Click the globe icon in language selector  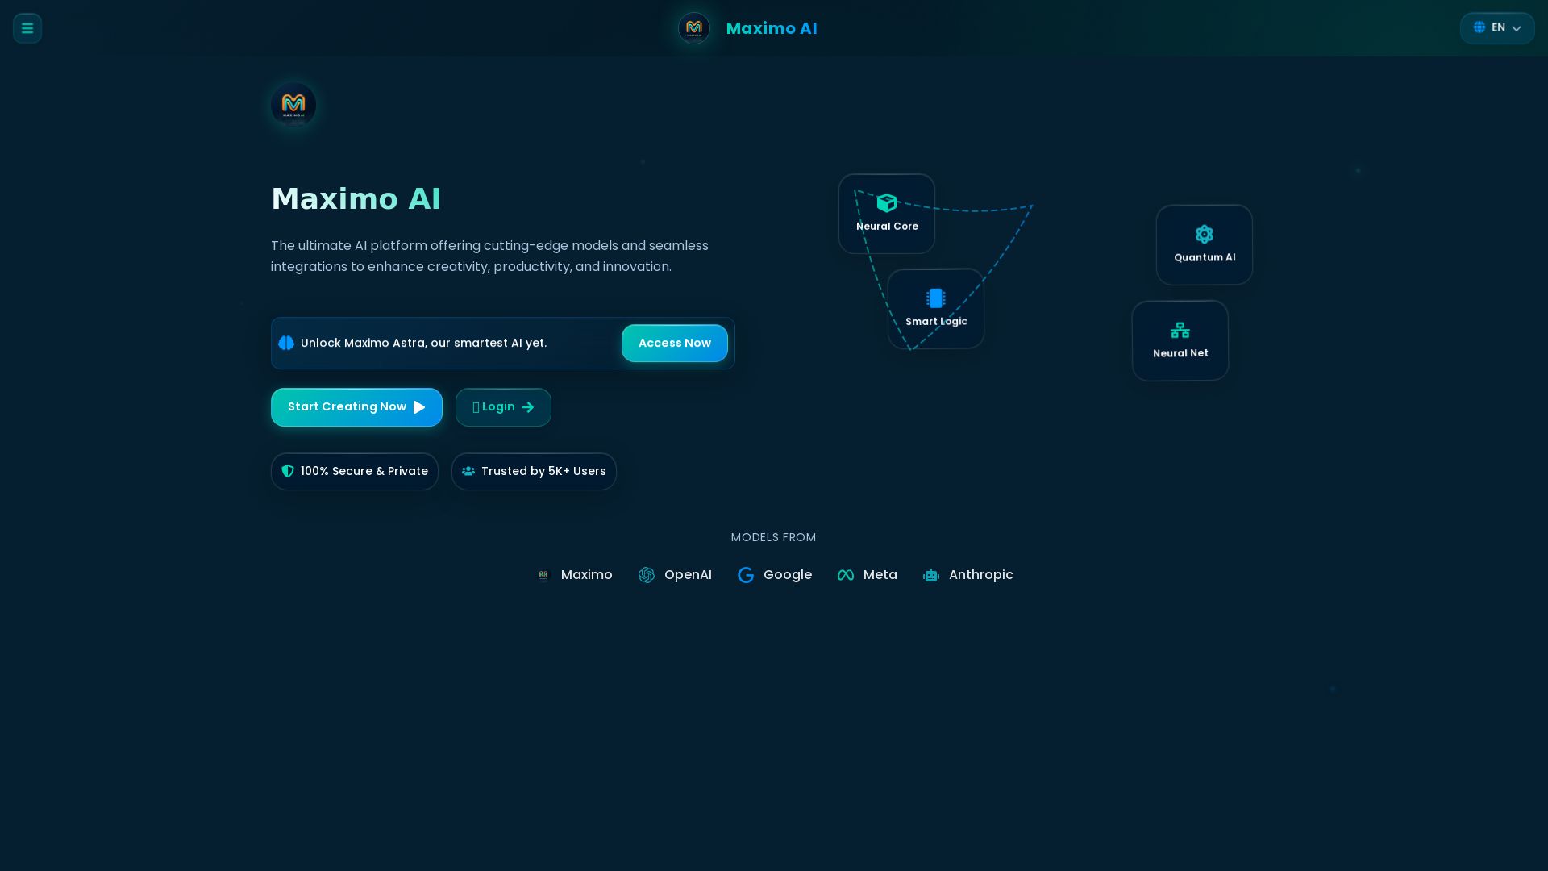tap(1479, 27)
